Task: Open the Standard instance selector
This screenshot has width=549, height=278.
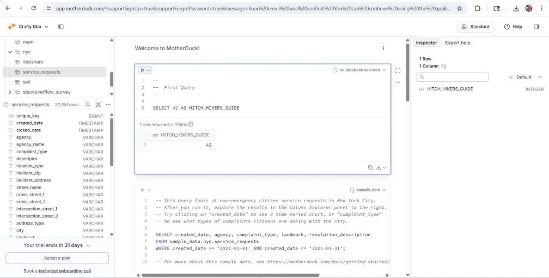Action: pos(475,27)
